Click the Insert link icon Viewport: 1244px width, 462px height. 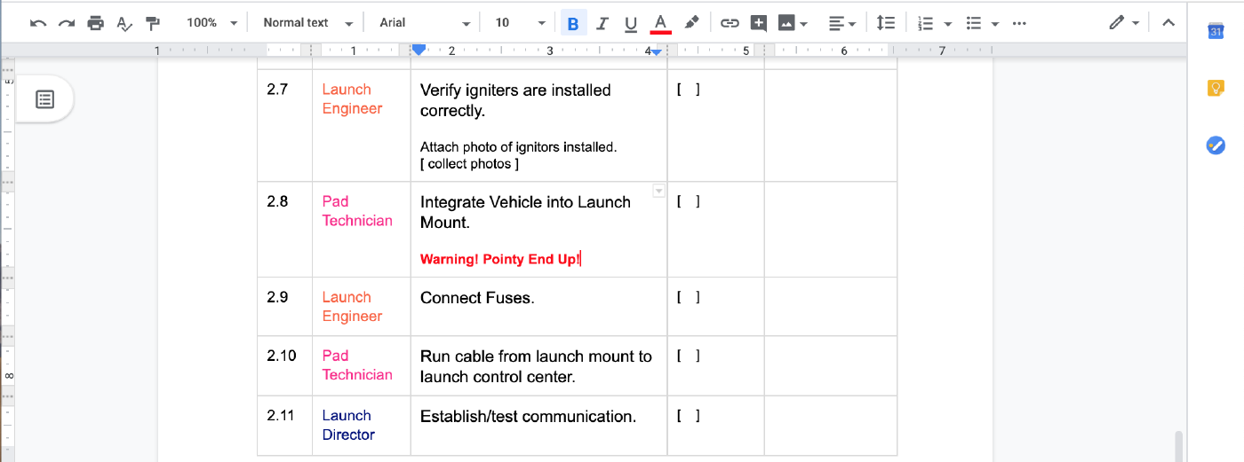click(x=730, y=23)
